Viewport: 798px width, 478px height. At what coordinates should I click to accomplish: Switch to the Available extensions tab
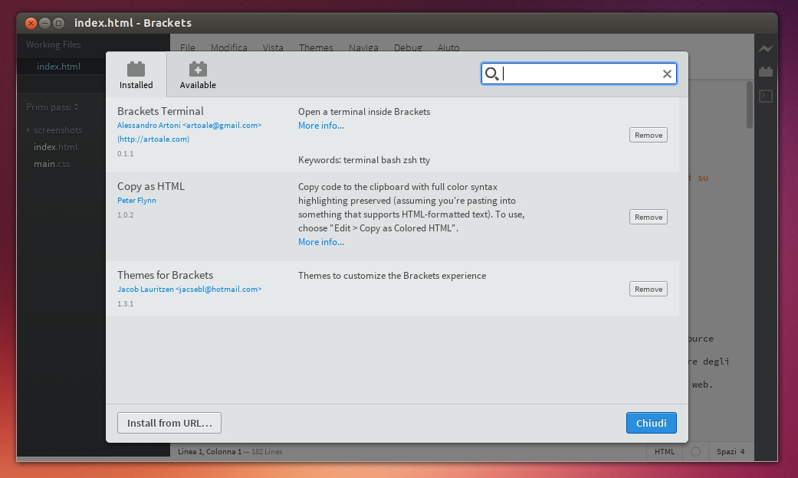click(198, 75)
